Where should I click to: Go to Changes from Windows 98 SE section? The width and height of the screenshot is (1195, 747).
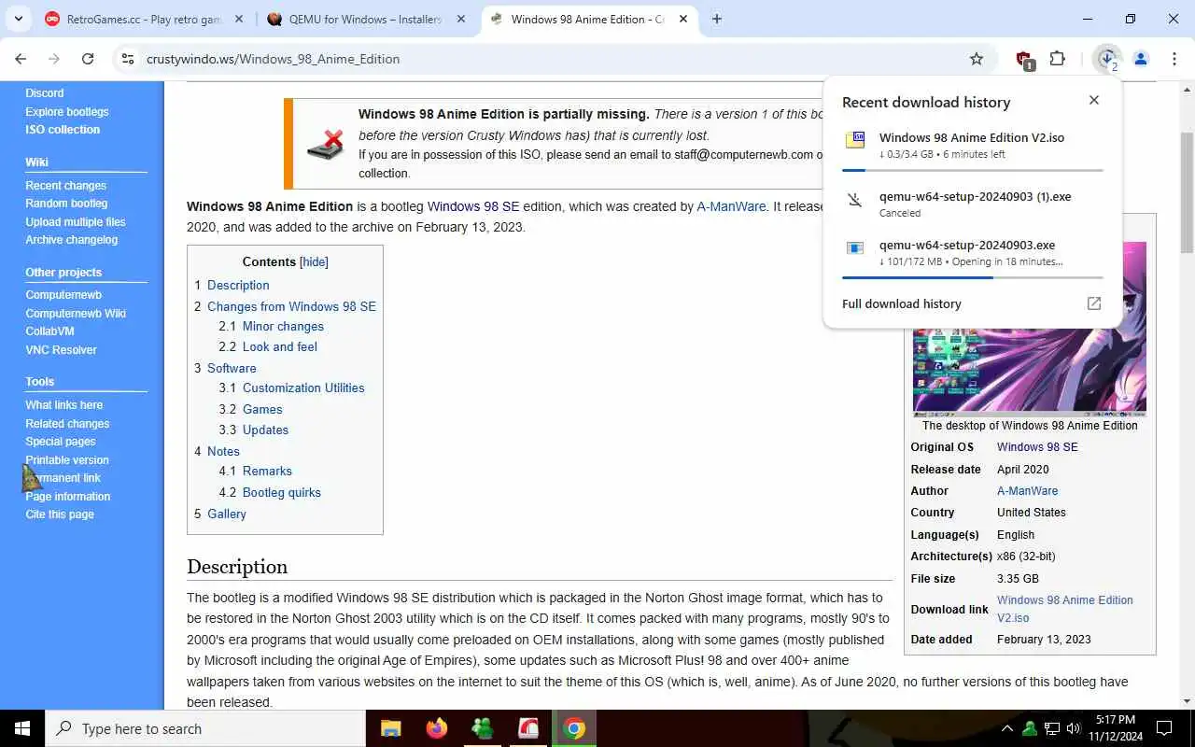[291, 306]
